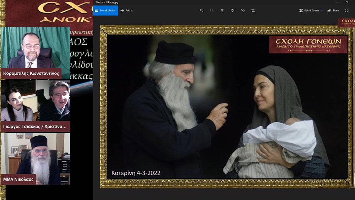The width and height of the screenshot is (355, 200).
Task: Click the ΜΜΛ Νικόλαος name label
Action: (x=18, y=179)
